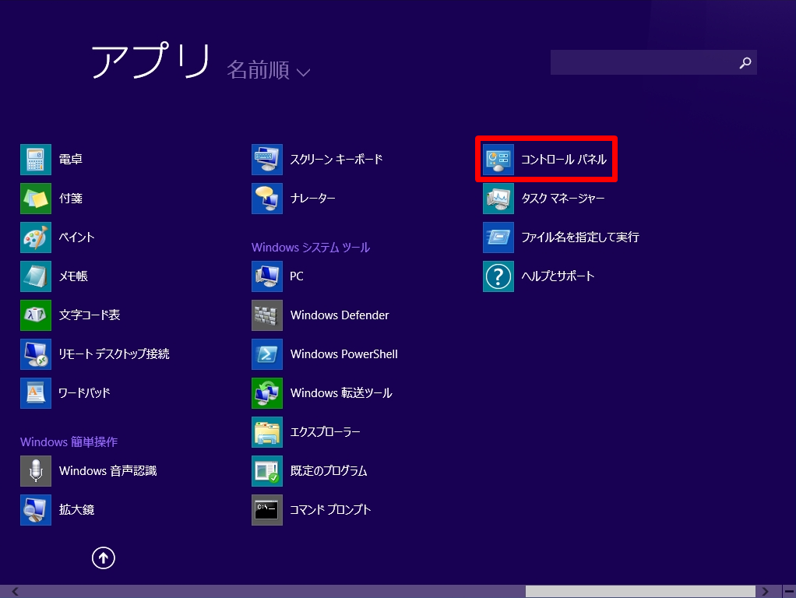Expand the 名前順 sort dropdown
This screenshot has width=796, height=598.
(x=268, y=69)
